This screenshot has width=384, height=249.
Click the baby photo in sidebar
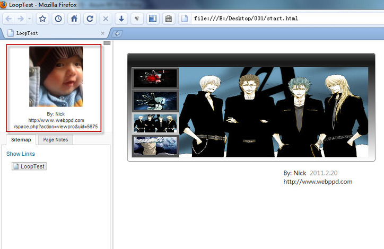pos(56,77)
